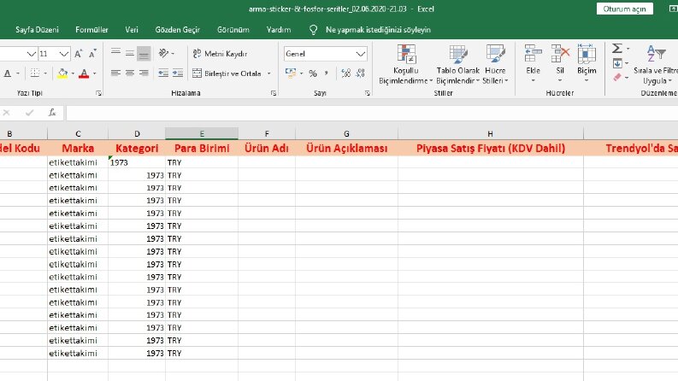Click the lightbulb Tell Me icon

314,30
